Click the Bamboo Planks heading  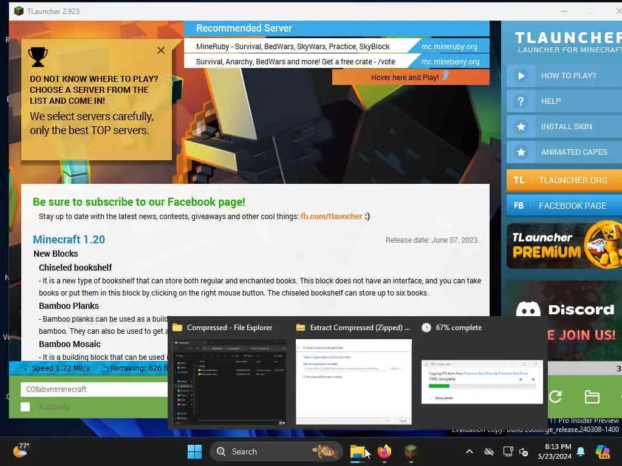pos(69,306)
